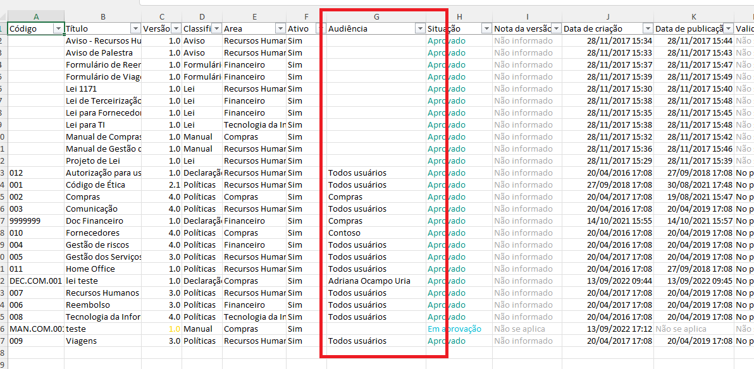Select the cell "Autorização para us"
Image resolution: width=754 pixels, height=369 pixels.
click(x=103, y=173)
